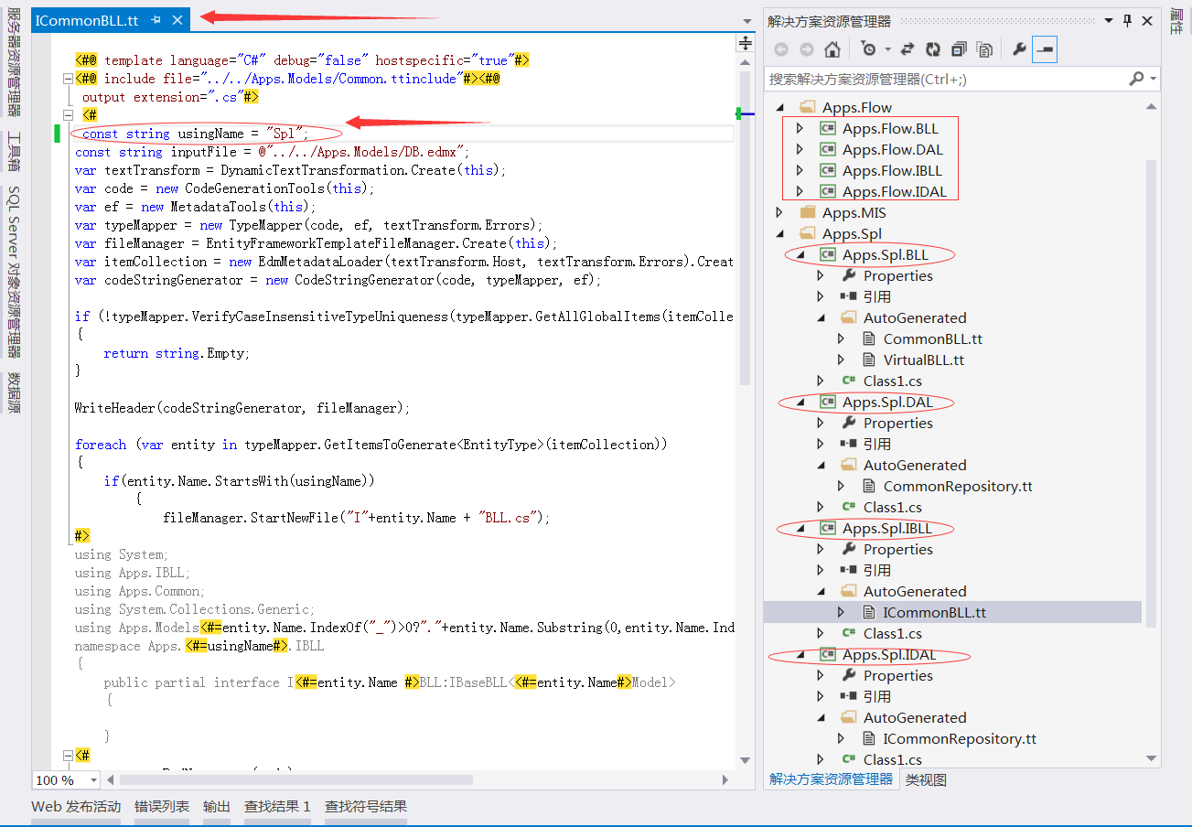1192x827 pixels.
Task: Click the Refresh icon in Solution Explorer
Action: click(x=933, y=49)
